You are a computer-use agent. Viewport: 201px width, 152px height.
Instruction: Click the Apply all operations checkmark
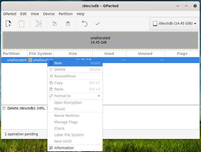(x=98, y=24)
